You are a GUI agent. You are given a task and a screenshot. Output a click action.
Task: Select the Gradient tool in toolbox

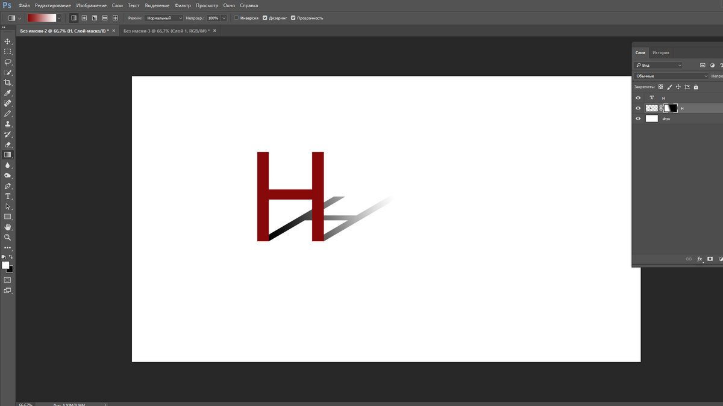point(8,155)
